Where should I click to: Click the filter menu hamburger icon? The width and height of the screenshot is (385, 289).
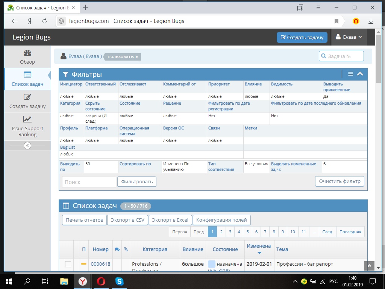[351, 74]
